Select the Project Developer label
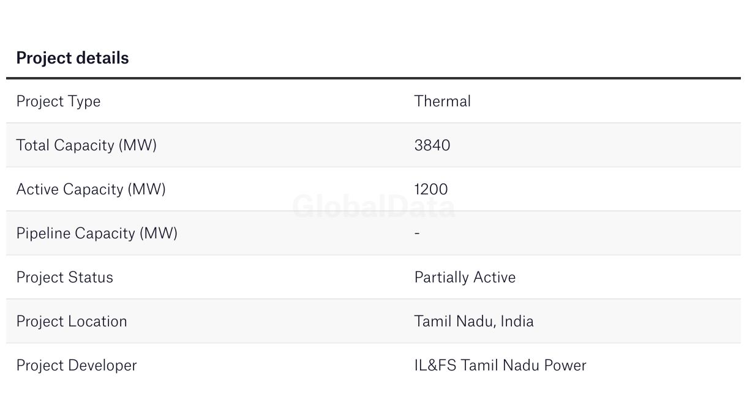The image size is (747, 412). [x=77, y=366]
